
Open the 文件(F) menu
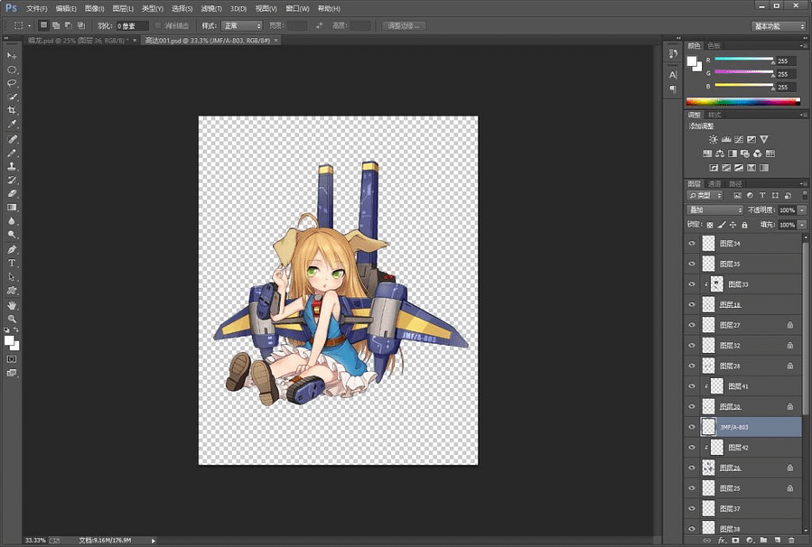(x=37, y=9)
